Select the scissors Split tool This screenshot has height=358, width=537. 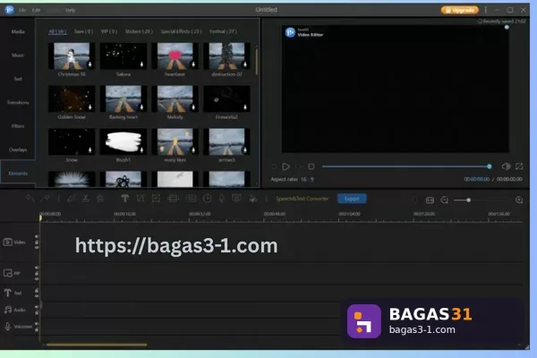86,199
